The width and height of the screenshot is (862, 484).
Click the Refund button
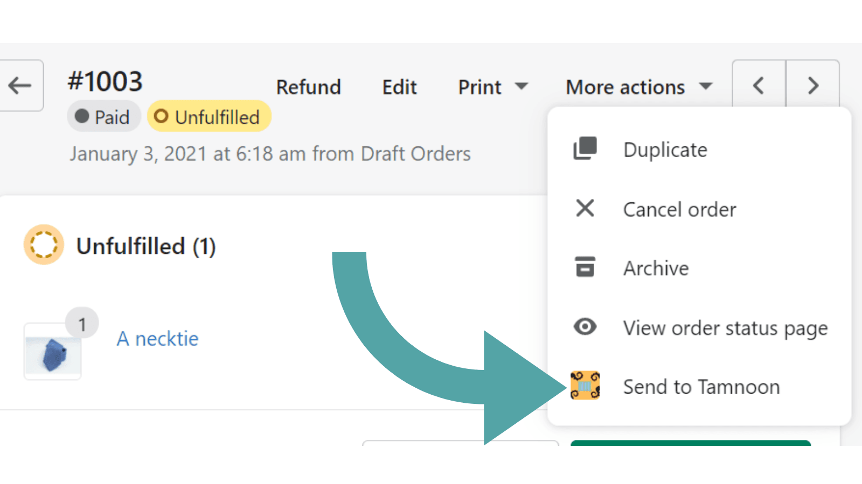(x=309, y=87)
